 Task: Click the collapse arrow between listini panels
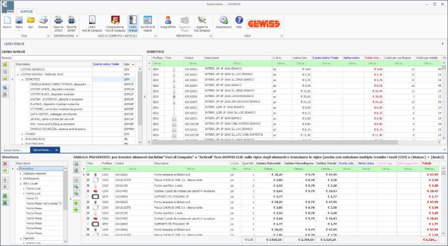coord(144,97)
